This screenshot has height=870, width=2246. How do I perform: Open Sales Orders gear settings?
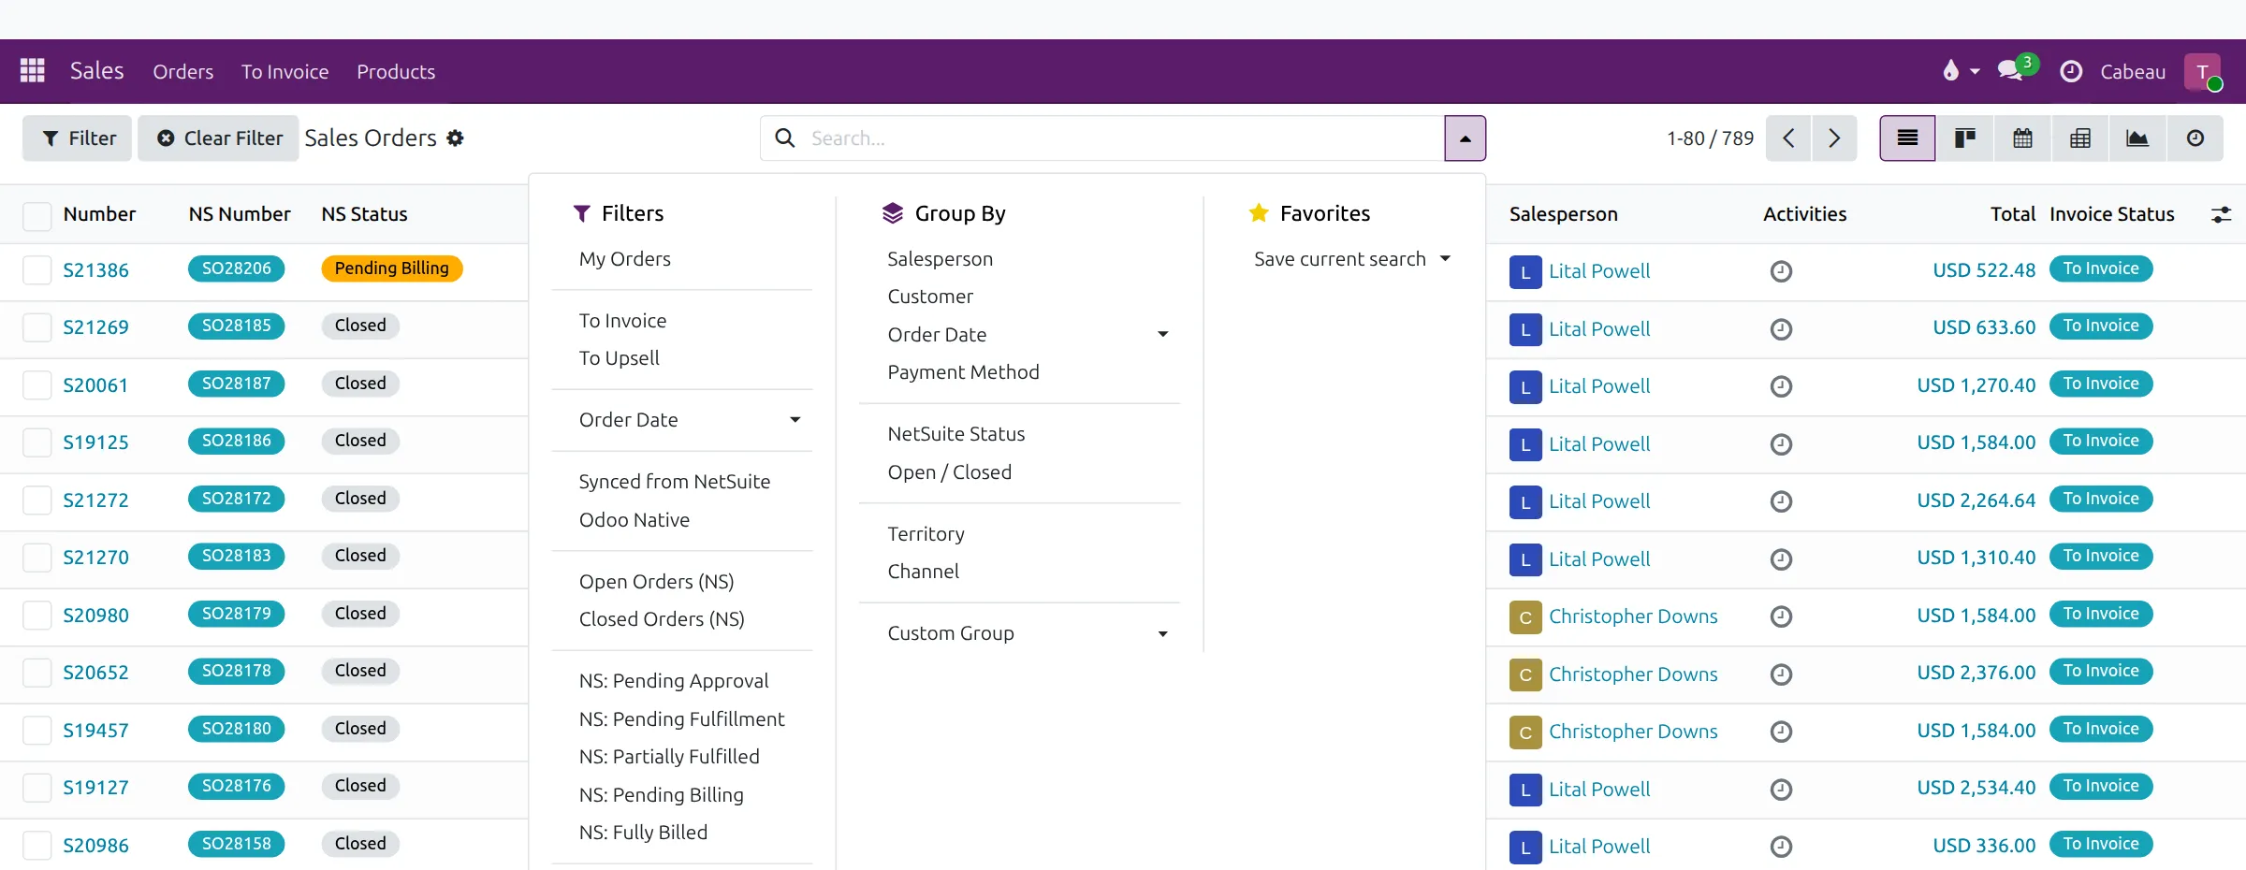(x=456, y=138)
